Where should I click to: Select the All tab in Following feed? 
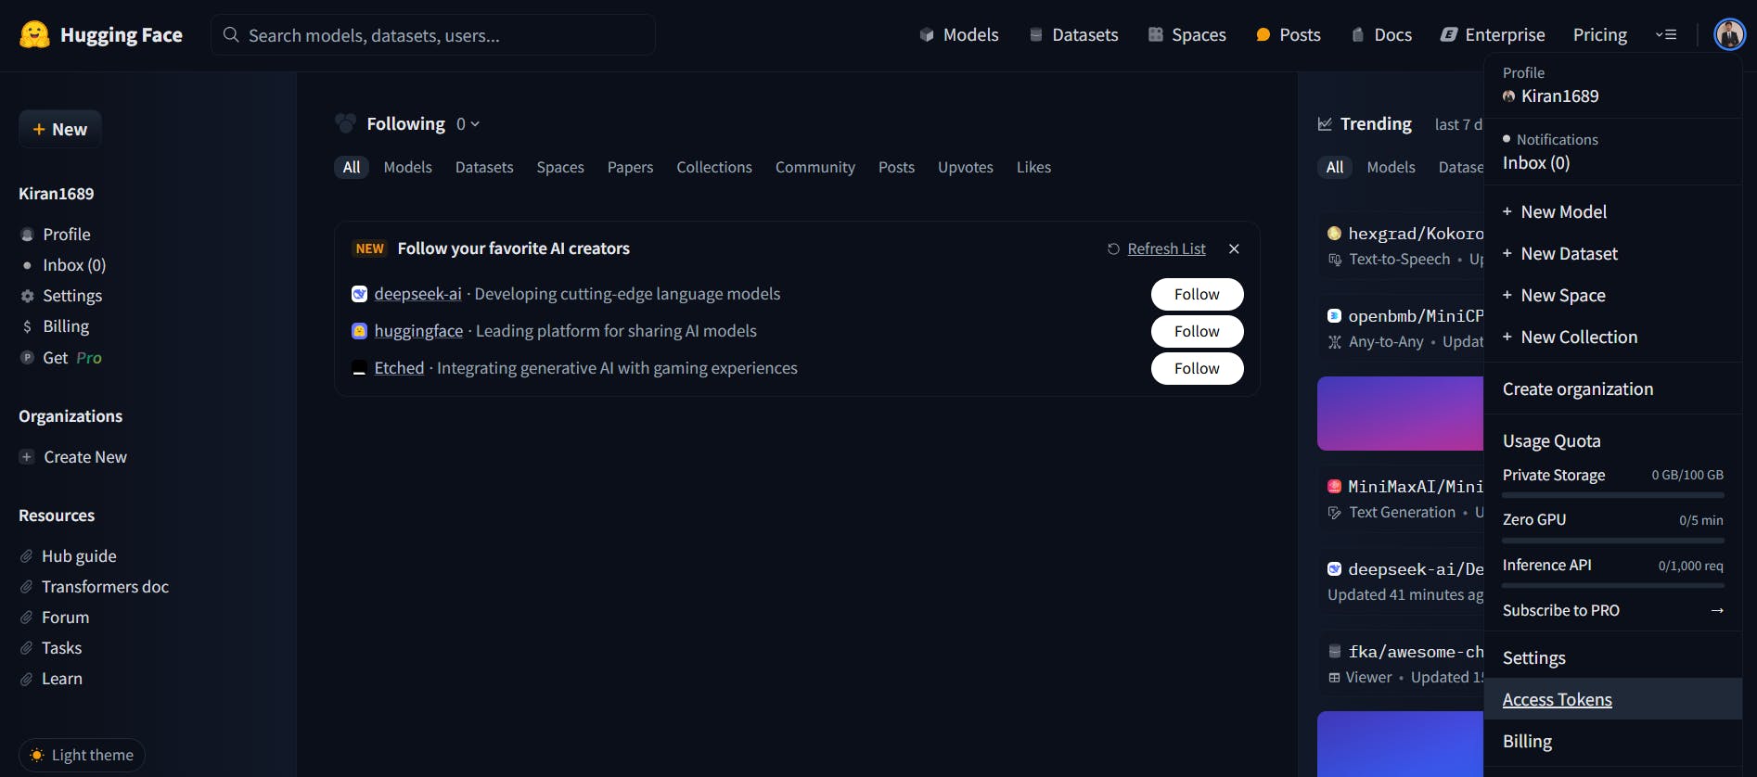point(352,168)
